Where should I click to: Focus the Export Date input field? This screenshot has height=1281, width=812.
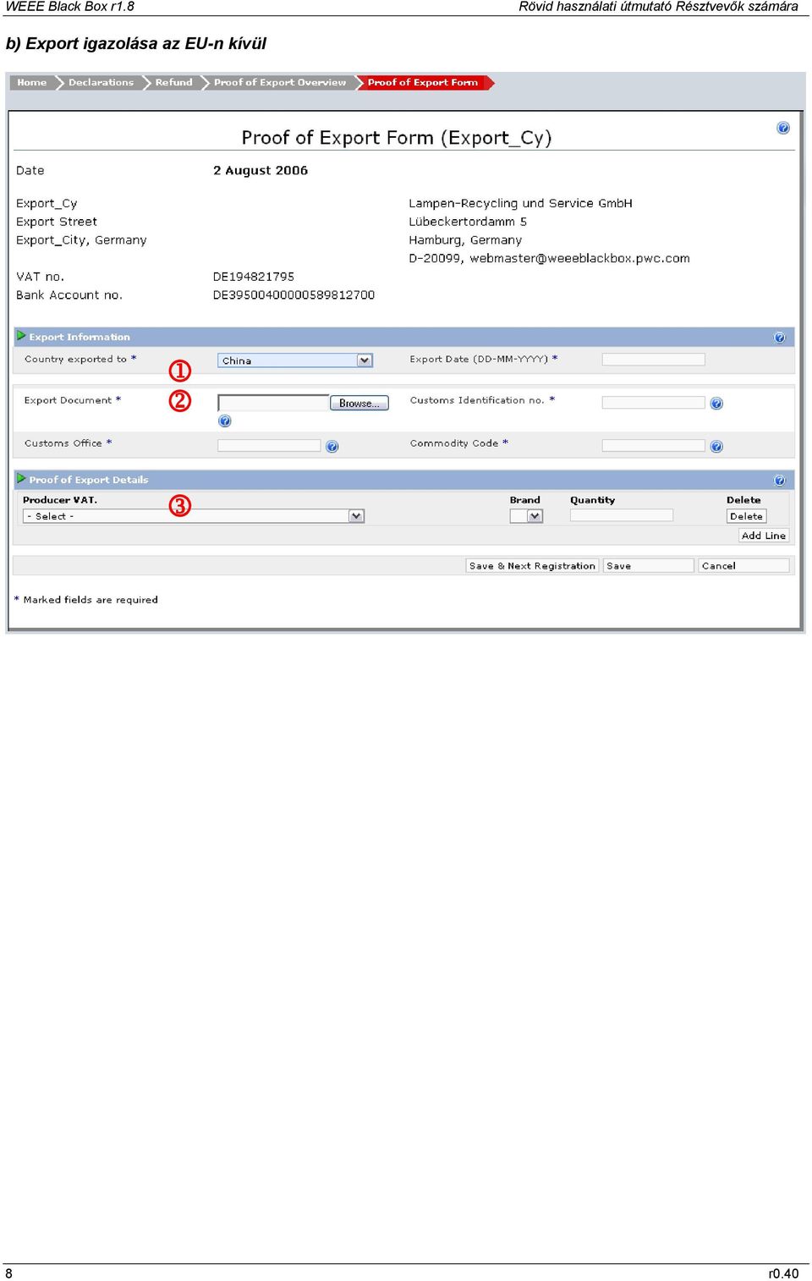(653, 360)
